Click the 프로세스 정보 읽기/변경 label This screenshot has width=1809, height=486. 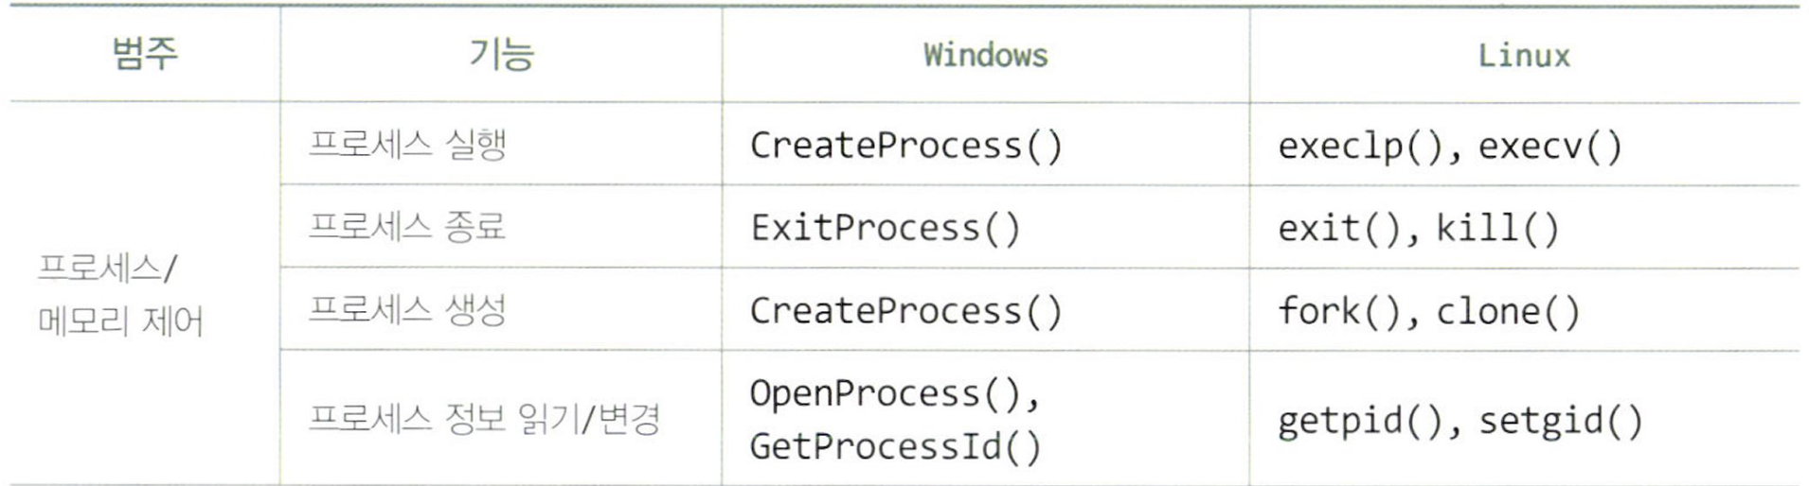click(x=484, y=419)
